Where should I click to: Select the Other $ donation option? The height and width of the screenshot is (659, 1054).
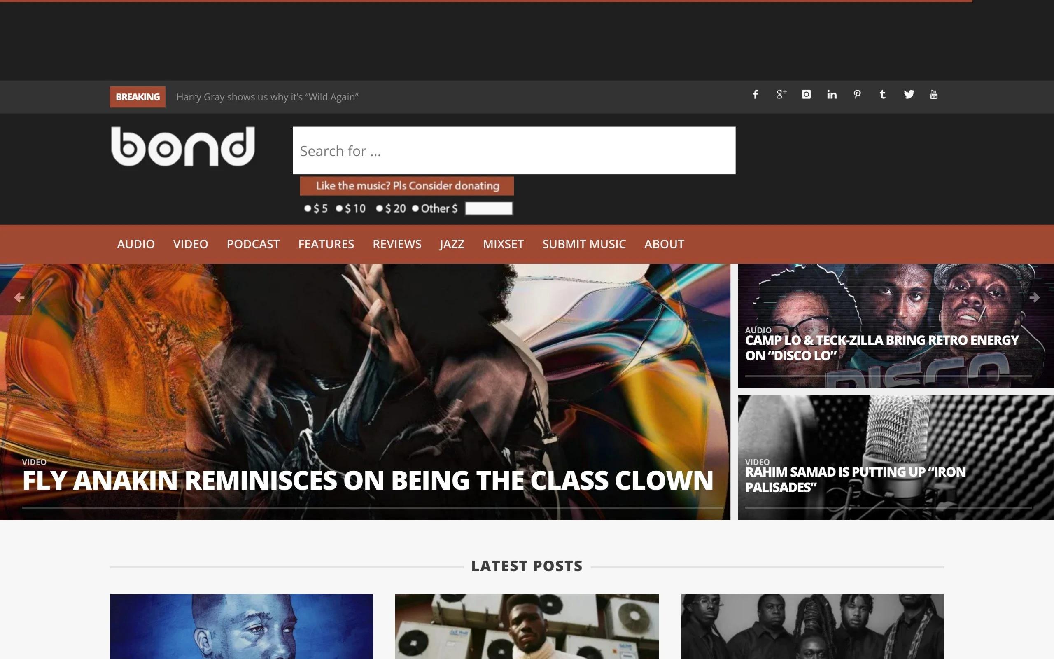415,208
